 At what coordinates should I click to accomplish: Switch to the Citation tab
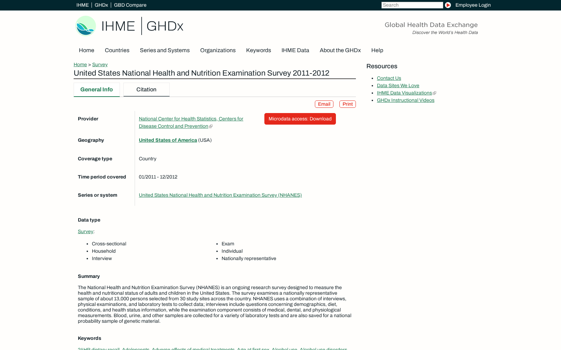[x=147, y=90]
